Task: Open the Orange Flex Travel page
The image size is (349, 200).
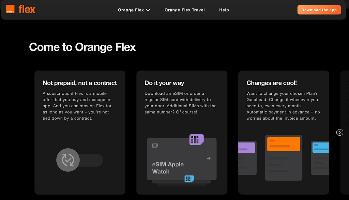Action: pos(184,10)
